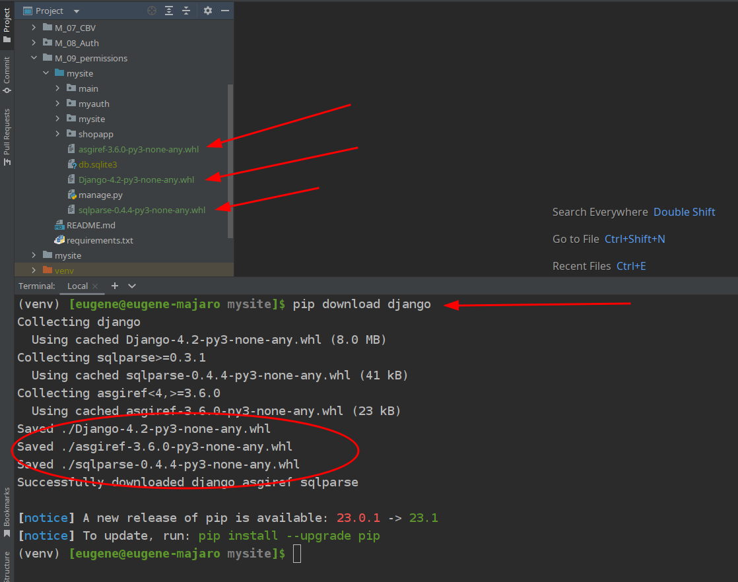
Task: Select Django-4.2-py3-none-any.whl file
Action: (124, 179)
